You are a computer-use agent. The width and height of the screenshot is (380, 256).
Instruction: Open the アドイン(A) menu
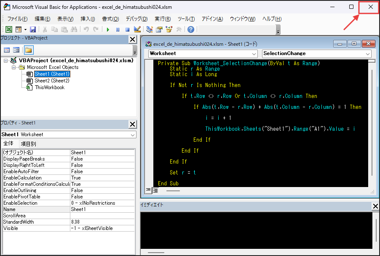[x=212, y=19]
